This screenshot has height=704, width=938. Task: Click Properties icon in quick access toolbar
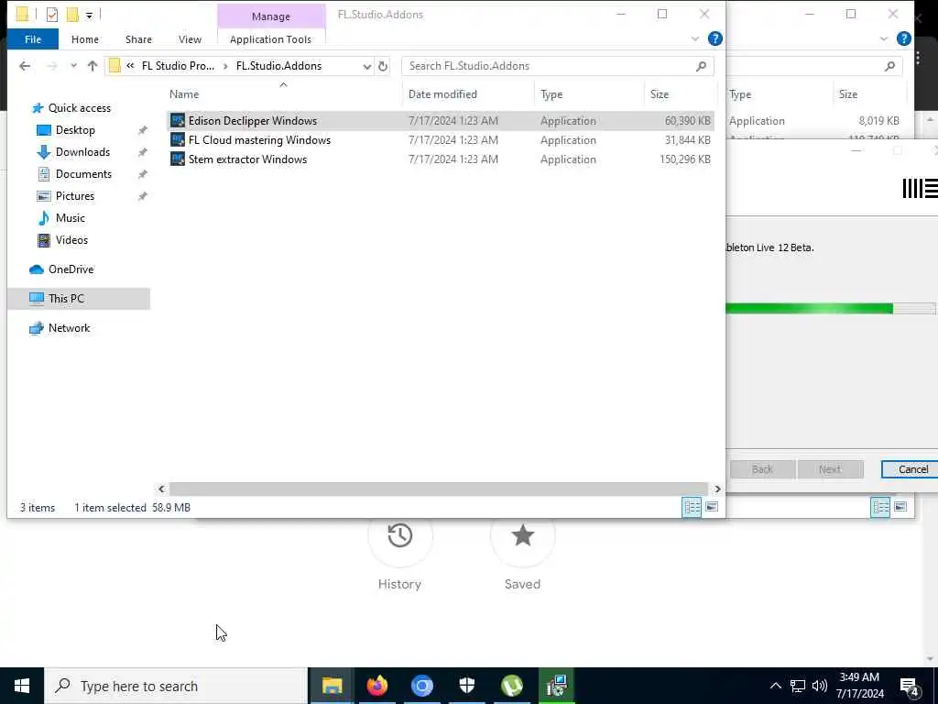click(52, 15)
